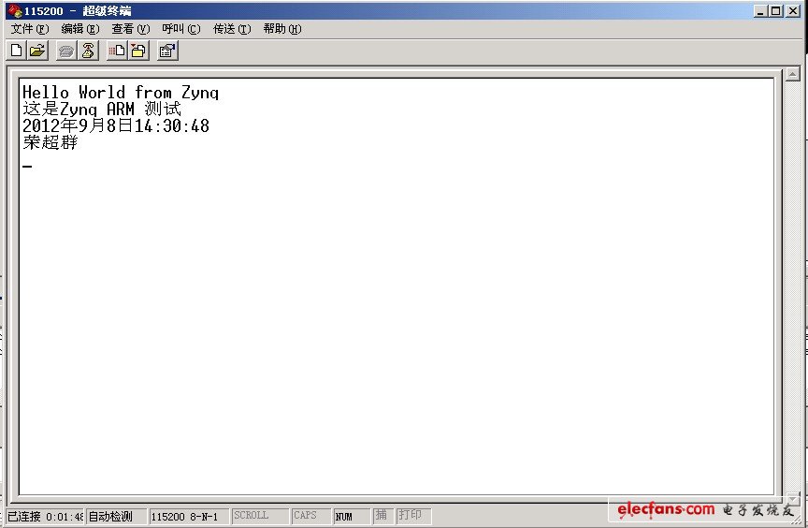
Task: Click the Send file toolbar icon
Action: 117,51
